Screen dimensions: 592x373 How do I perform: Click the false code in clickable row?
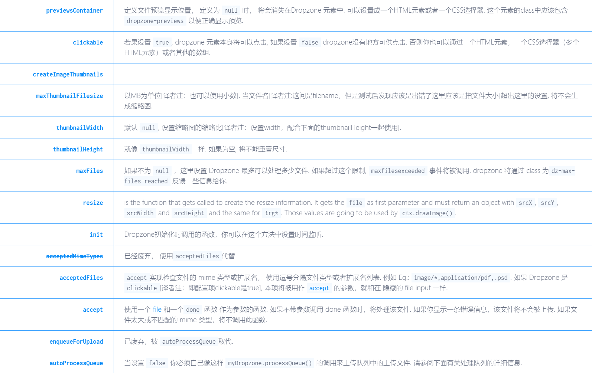[x=310, y=43]
